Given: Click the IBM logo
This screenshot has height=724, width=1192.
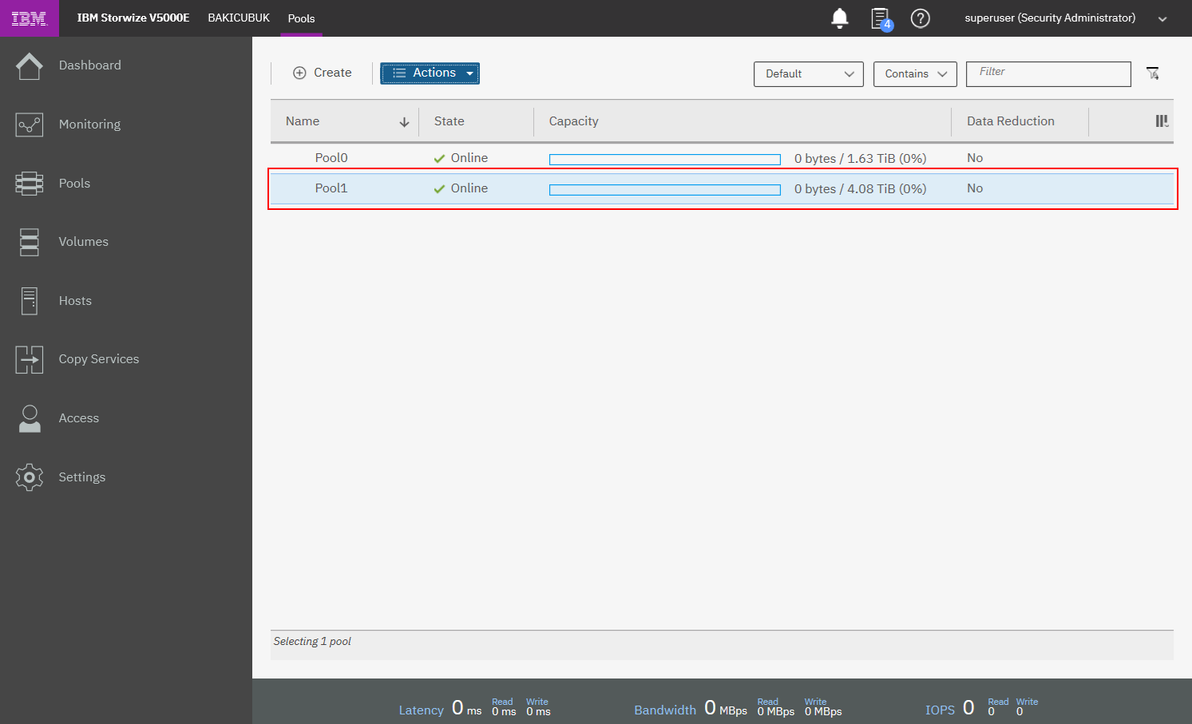Looking at the screenshot, I should tap(30, 18).
